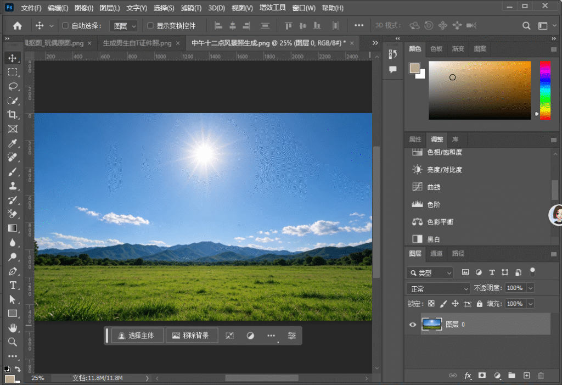The image size is (562, 385).
Task: Select the Rectangular Marquee tool
Action: (13, 72)
